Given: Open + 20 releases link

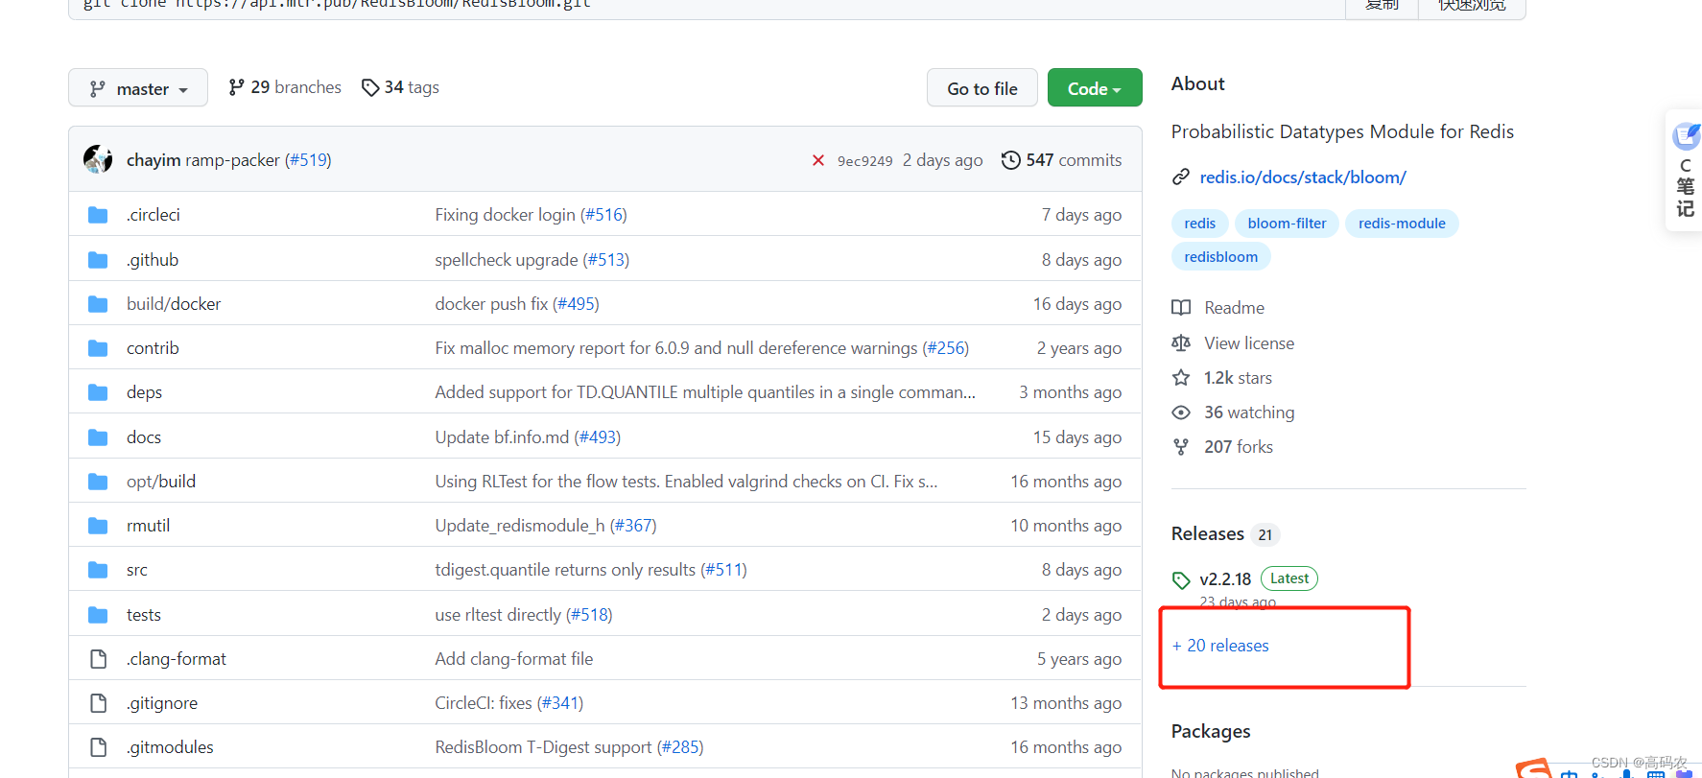Looking at the screenshot, I should [1220, 646].
